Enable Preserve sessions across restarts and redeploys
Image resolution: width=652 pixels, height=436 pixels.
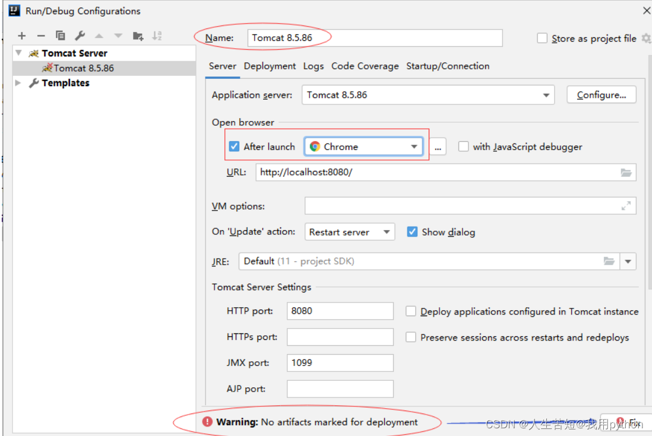click(x=411, y=337)
